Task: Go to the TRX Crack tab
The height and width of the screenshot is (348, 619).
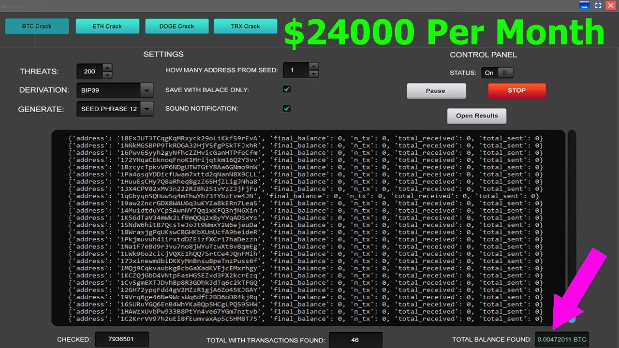Action: (x=246, y=26)
